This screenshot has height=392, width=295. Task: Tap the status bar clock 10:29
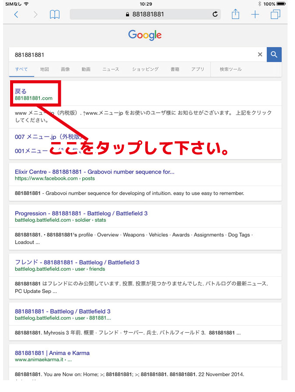point(146,4)
